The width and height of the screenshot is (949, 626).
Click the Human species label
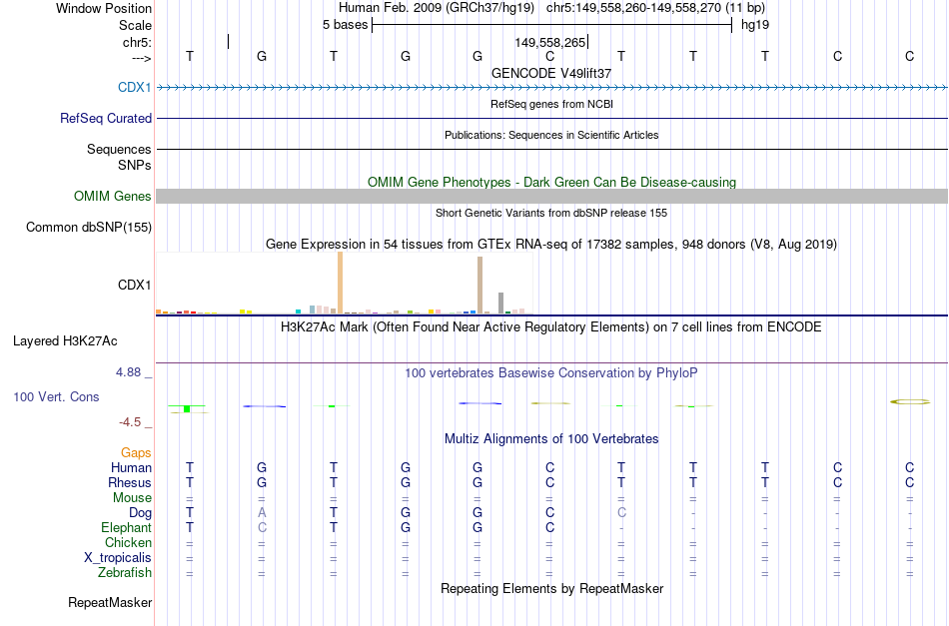131,467
